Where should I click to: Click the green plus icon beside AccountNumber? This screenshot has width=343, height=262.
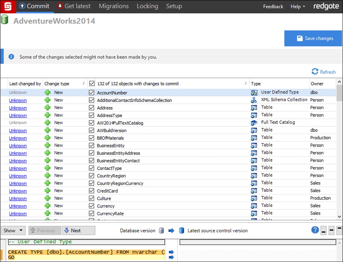[x=47, y=93]
